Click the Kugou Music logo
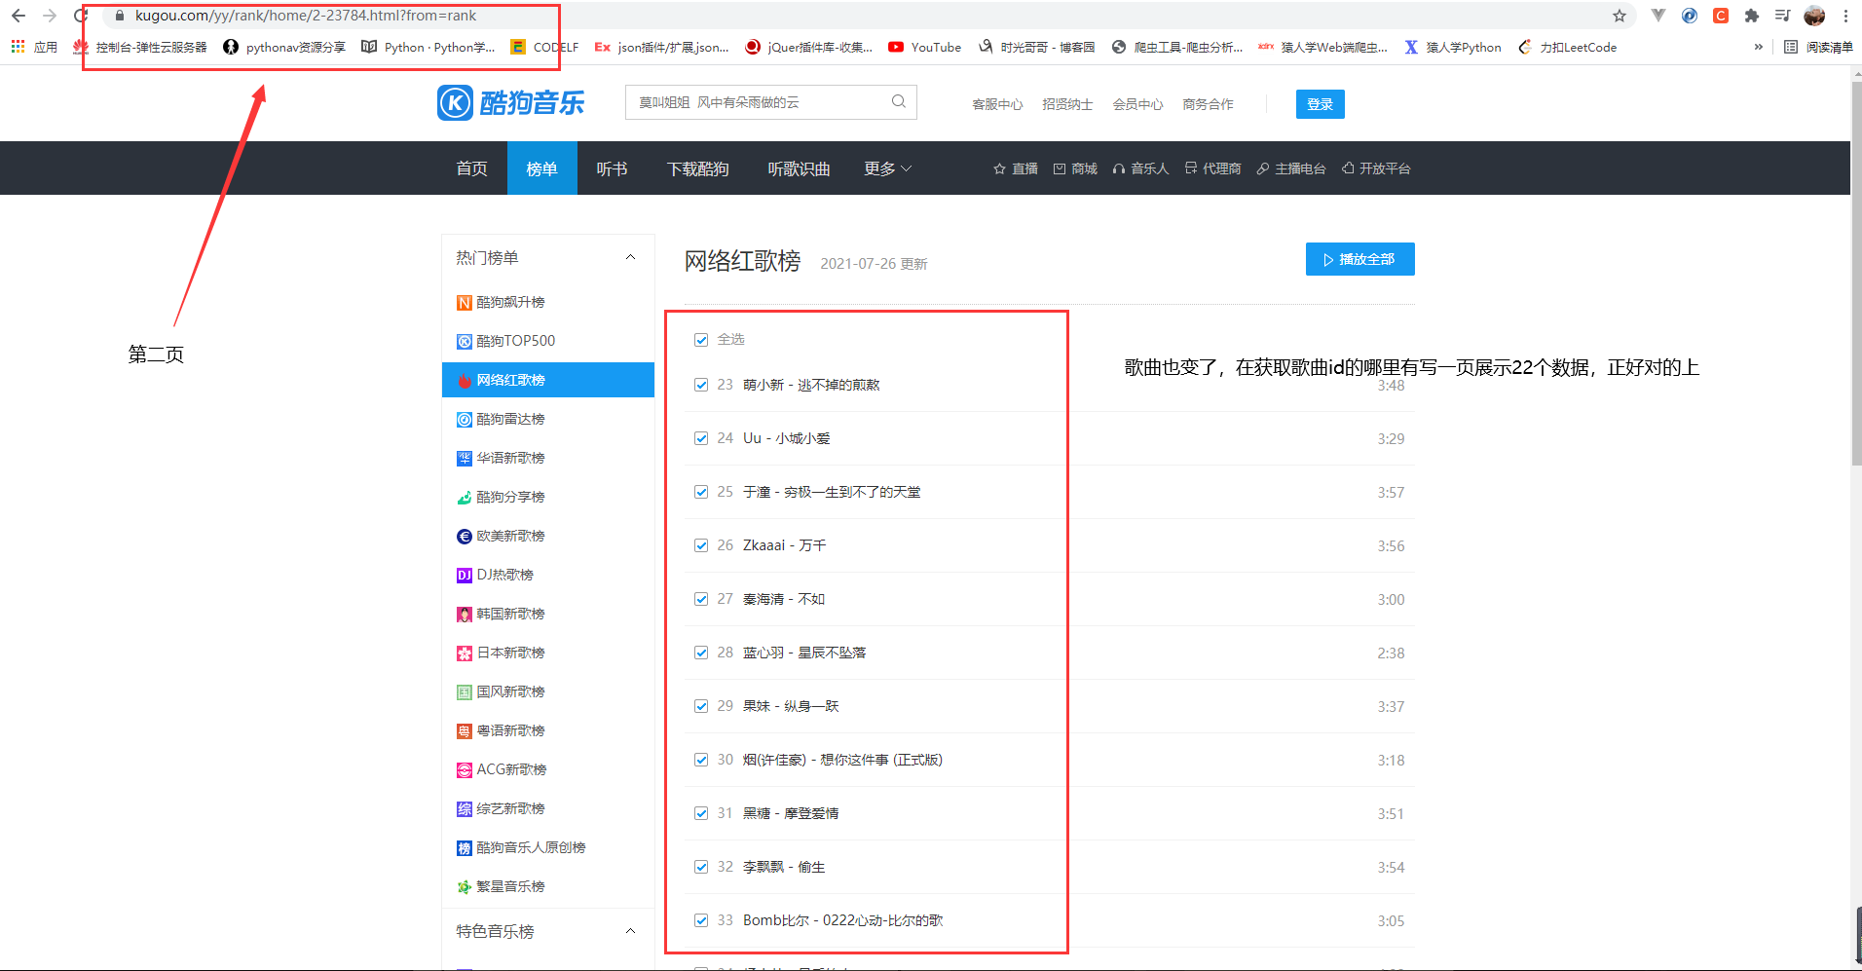 click(510, 103)
